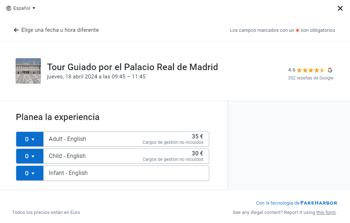Go back via 'Elige una fecha u hora diferente'
350x223 pixels.
(60, 30)
